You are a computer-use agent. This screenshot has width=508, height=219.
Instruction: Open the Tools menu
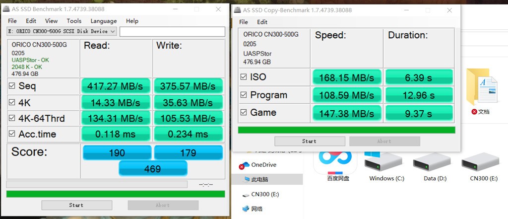point(74,21)
